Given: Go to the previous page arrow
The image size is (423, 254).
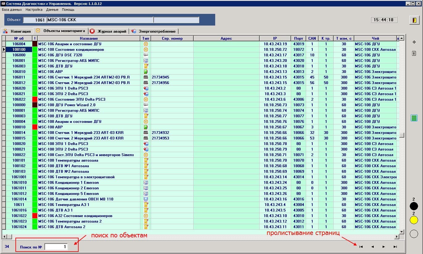Looking at the screenshot, I should pos(372,247).
